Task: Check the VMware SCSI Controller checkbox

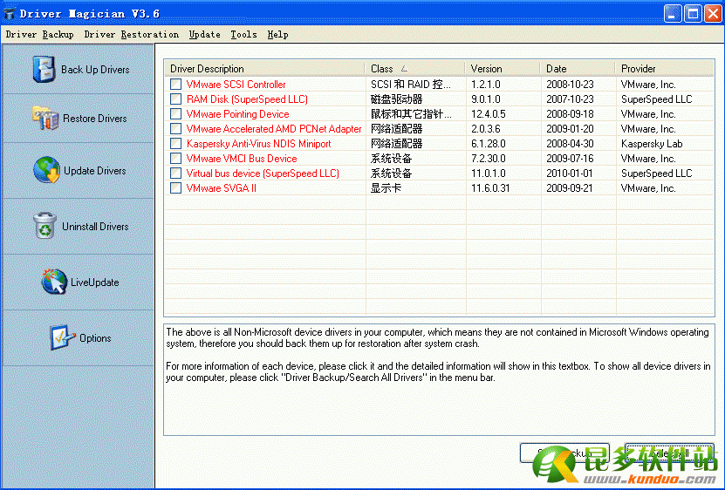Action: point(175,84)
